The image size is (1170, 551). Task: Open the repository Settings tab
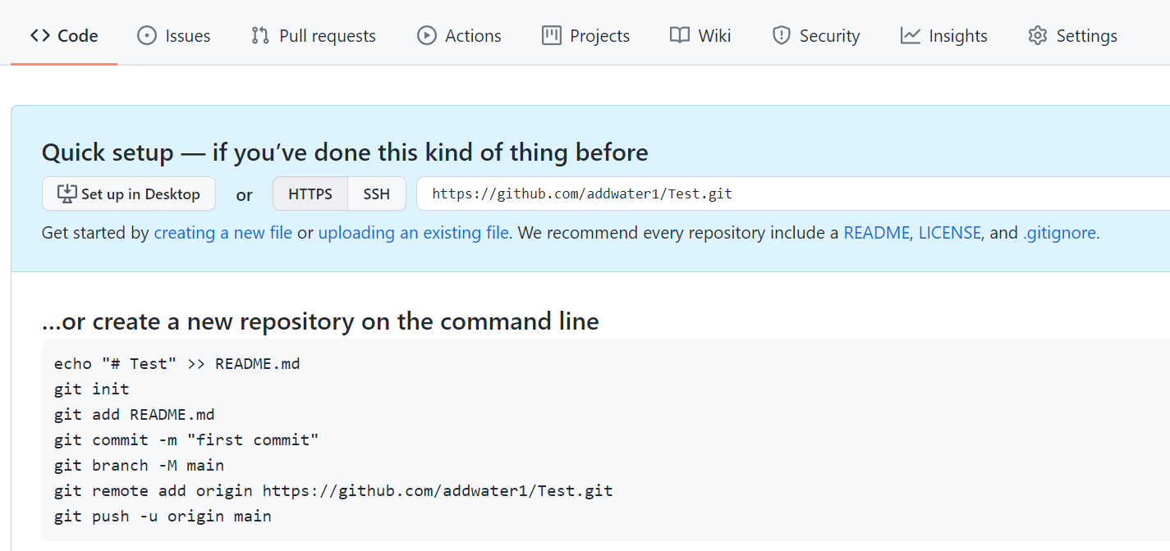coord(1072,36)
